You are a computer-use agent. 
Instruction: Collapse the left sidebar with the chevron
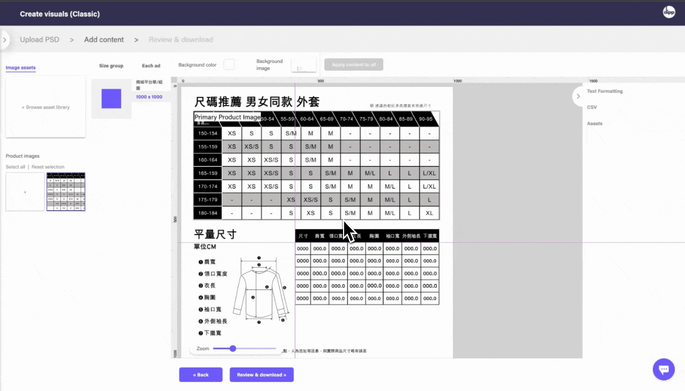coord(5,40)
